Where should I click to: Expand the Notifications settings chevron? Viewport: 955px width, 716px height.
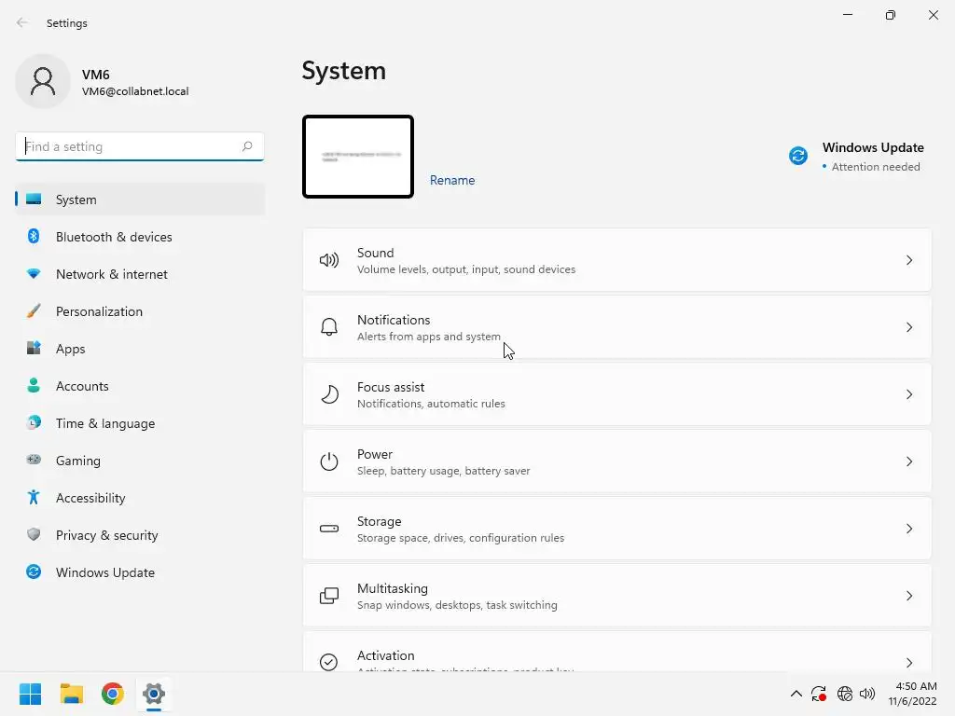point(908,327)
